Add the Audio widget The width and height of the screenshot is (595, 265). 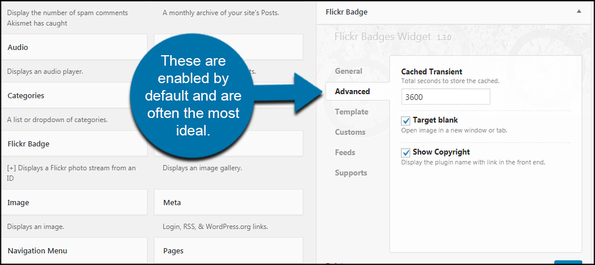click(74, 47)
